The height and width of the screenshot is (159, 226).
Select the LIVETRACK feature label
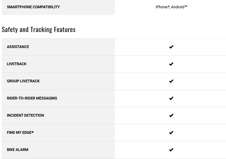(x=17, y=64)
